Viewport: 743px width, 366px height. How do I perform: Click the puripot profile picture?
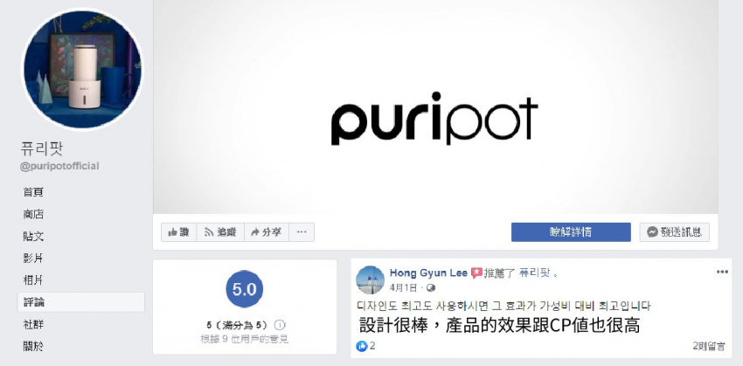click(82, 70)
